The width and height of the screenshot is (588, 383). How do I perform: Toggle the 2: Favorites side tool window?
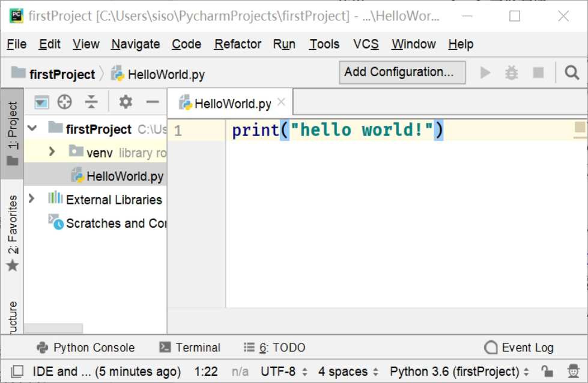coord(13,233)
